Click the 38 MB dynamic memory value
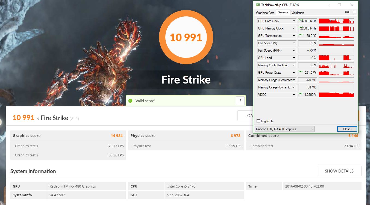The width and height of the screenshot is (370, 205). [307, 87]
